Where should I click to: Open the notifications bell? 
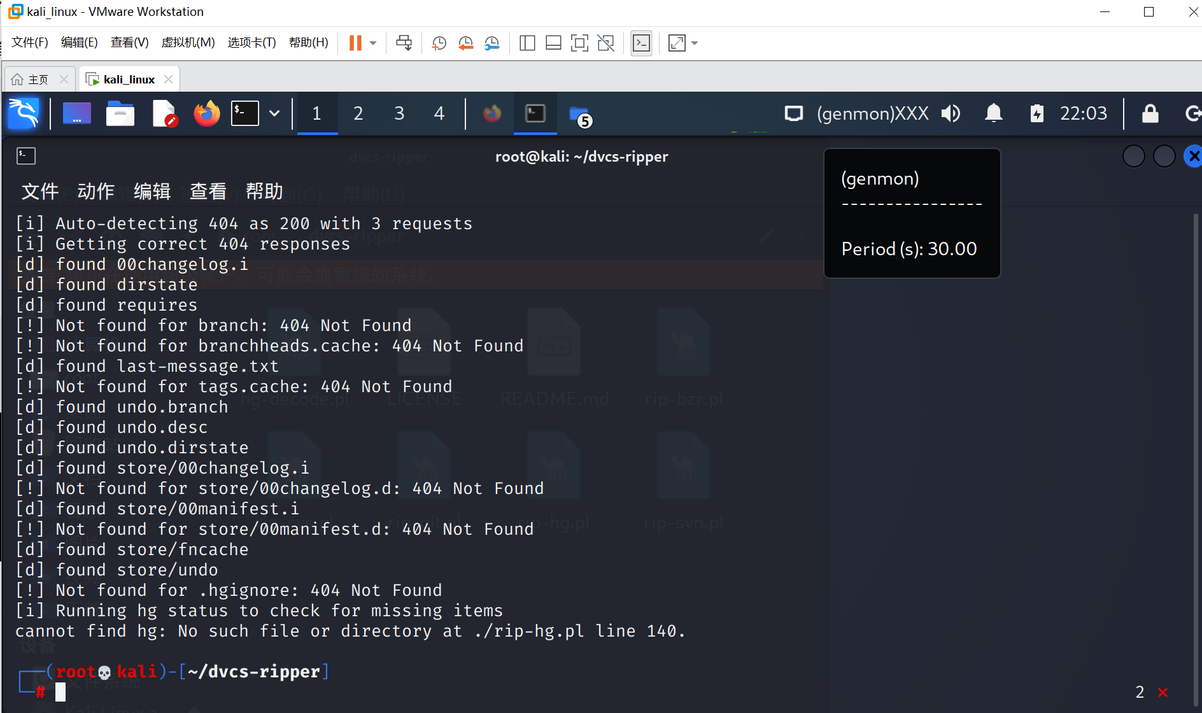tap(994, 114)
